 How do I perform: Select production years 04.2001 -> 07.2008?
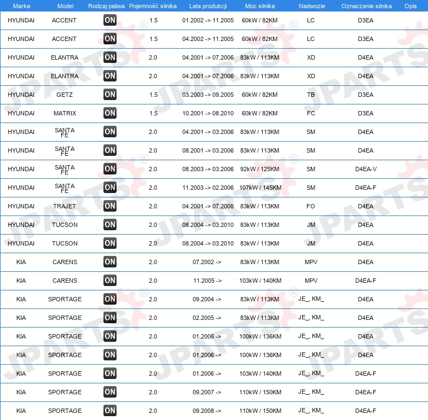208,206
